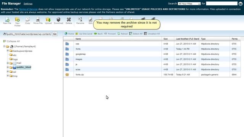
Task: Download the selected file
Action: pyautogui.click(x=58, y=21)
